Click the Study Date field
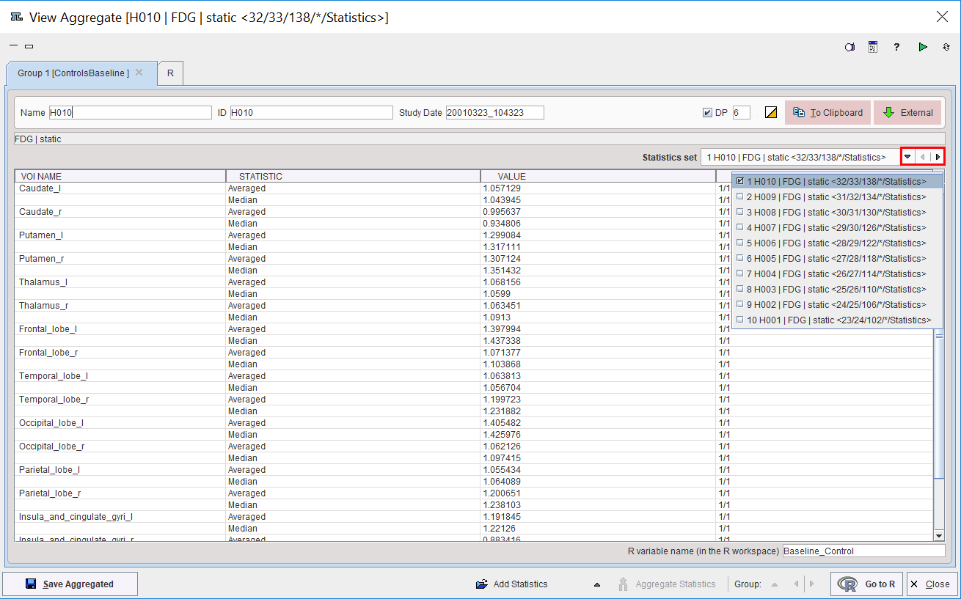The height and width of the screenshot is (599, 961). click(495, 112)
